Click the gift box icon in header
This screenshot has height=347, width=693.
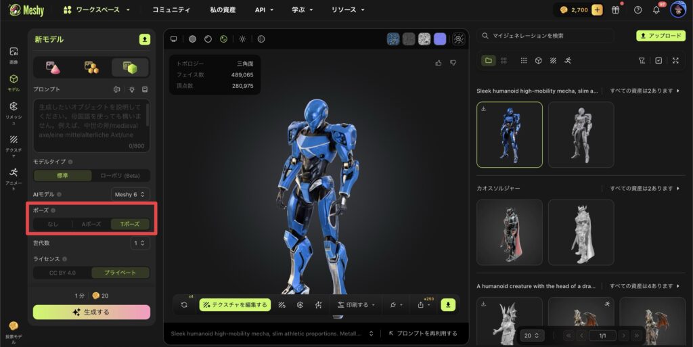point(615,9)
